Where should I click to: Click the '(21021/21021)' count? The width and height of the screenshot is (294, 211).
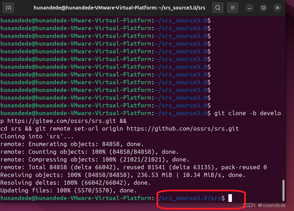click(x=142, y=159)
